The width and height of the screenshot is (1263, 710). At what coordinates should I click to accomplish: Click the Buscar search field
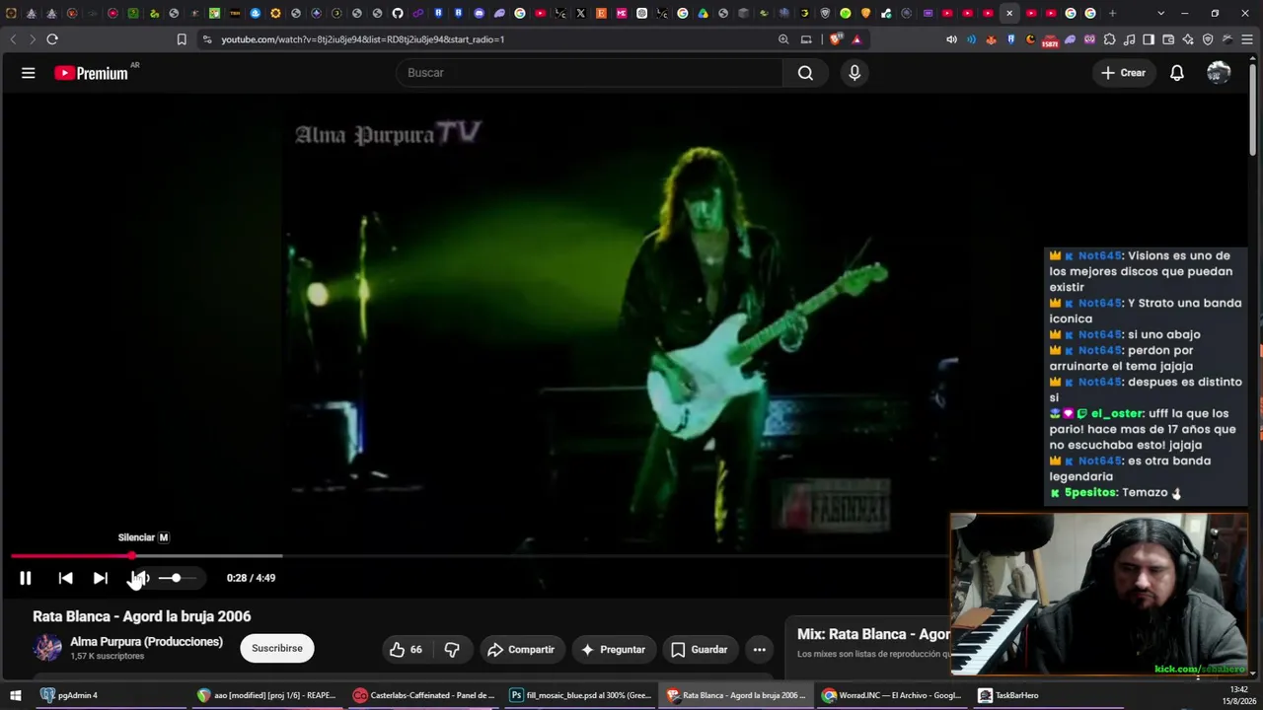tap(589, 73)
